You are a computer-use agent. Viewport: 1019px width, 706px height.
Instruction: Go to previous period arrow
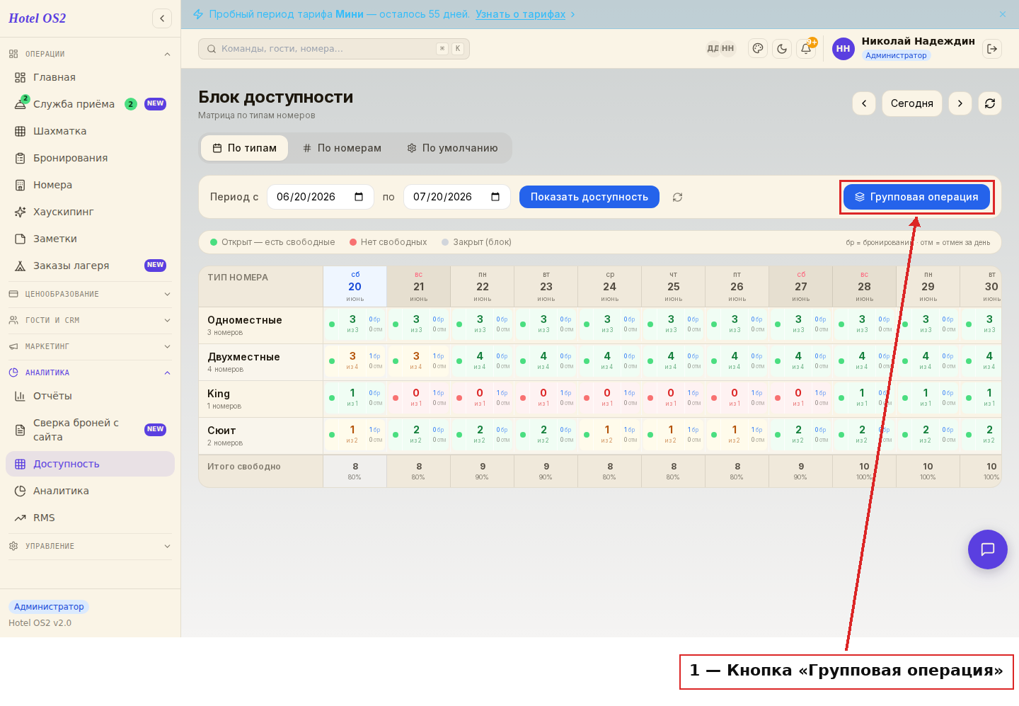coord(864,103)
